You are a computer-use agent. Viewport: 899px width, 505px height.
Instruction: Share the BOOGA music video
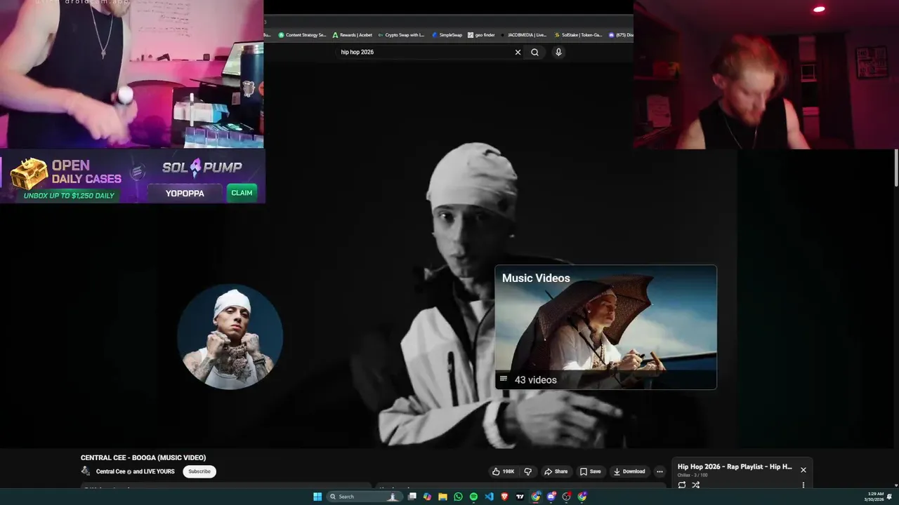(556, 471)
